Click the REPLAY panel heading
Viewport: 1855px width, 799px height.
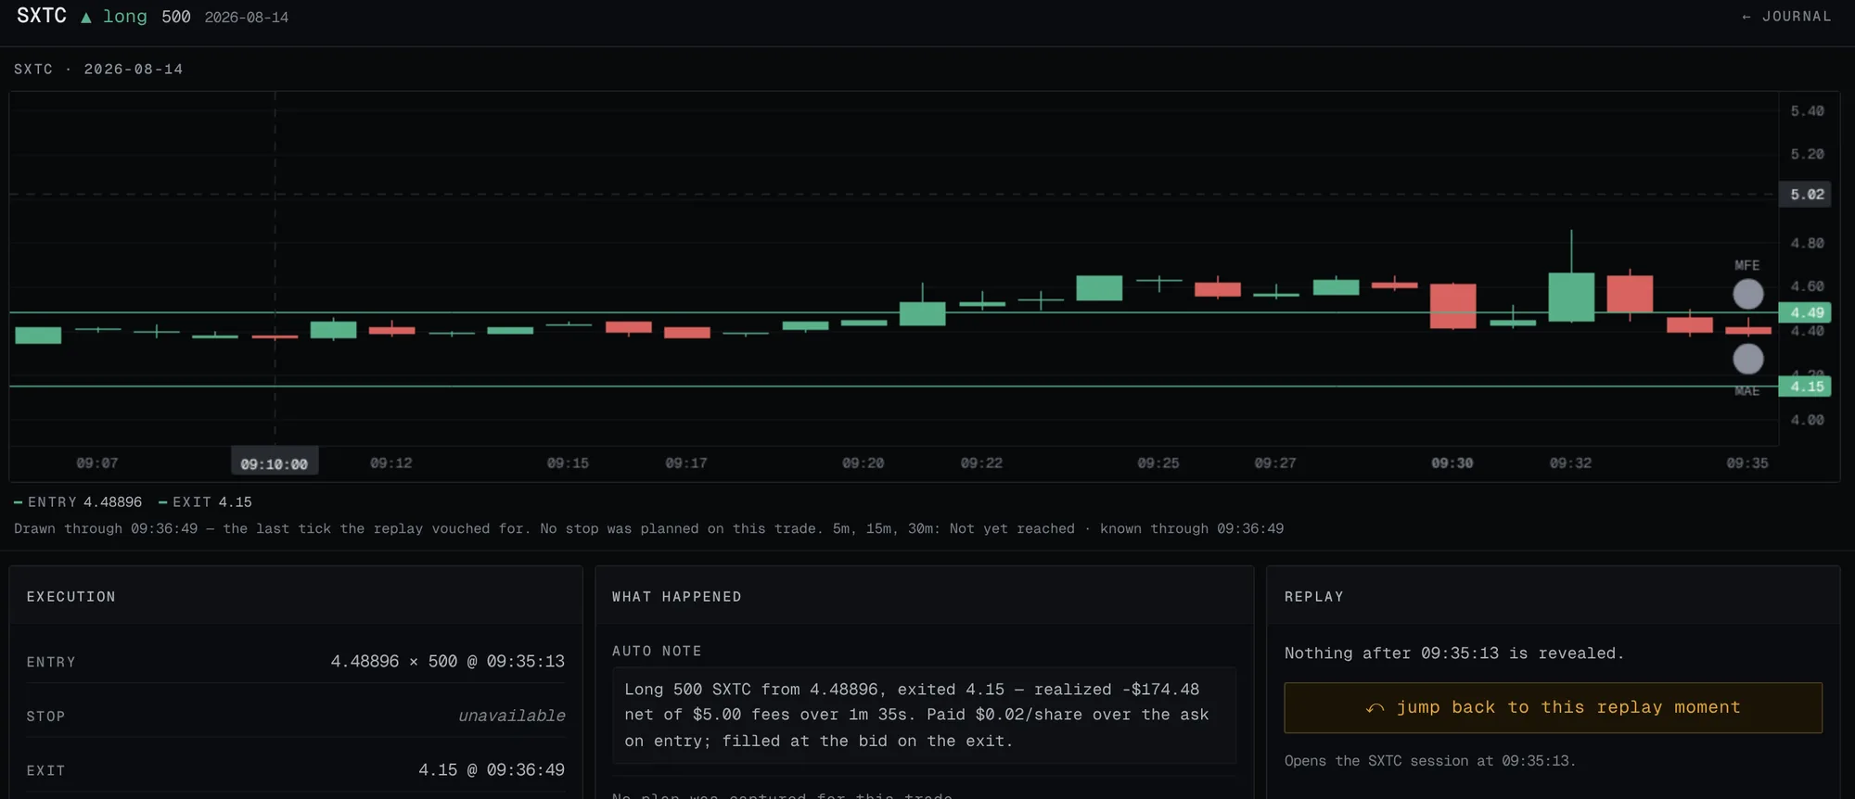coord(1314,597)
